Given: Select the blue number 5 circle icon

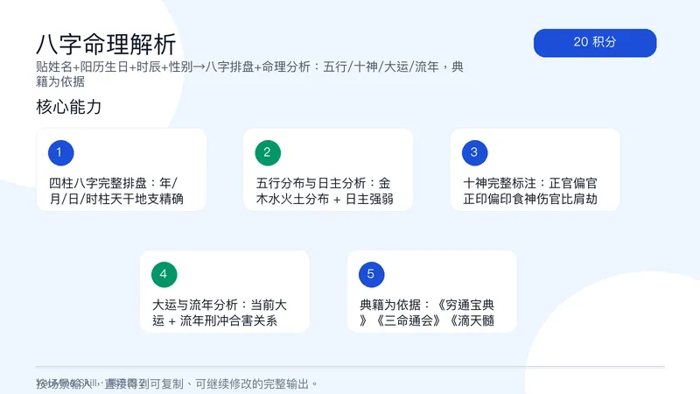Looking at the screenshot, I should (x=371, y=274).
